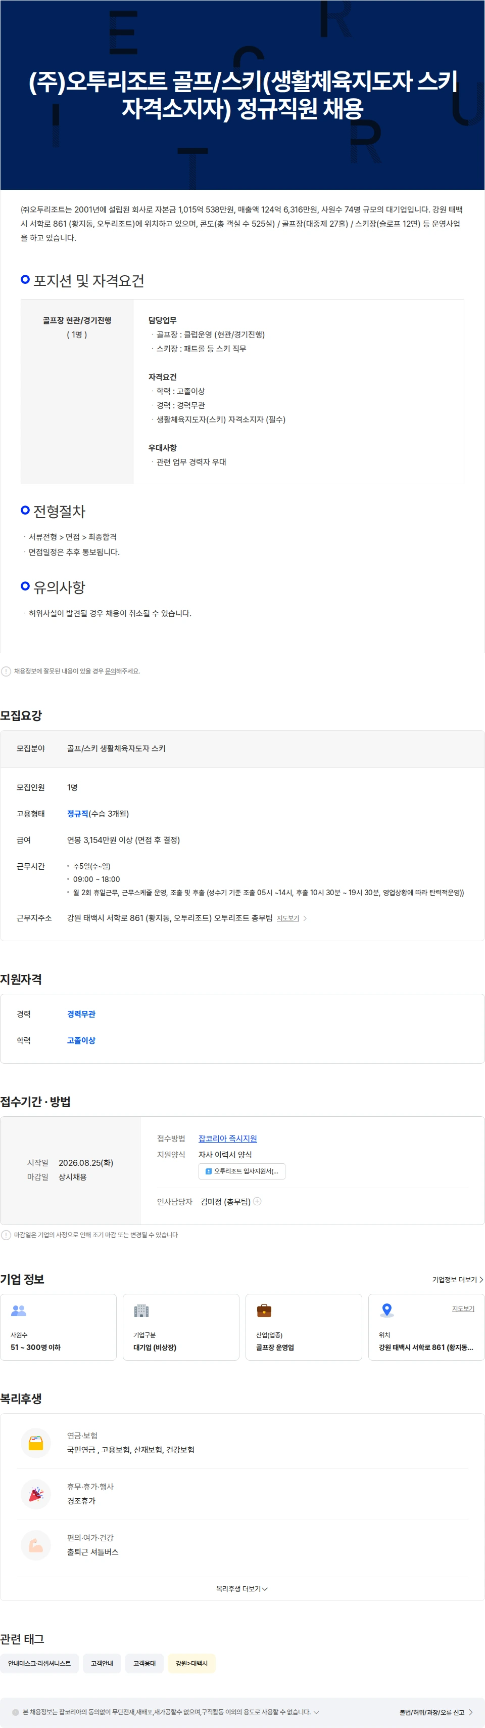Image resolution: width=485 pixels, height=1728 pixels.
Task: Click the convenience health muscle icon
Action: pyautogui.click(x=36, y=1545)
